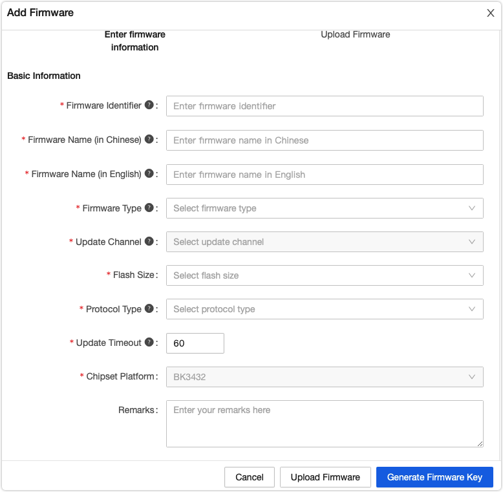
Task: Click the Update Timeout help icon
Action: (149, 342)
